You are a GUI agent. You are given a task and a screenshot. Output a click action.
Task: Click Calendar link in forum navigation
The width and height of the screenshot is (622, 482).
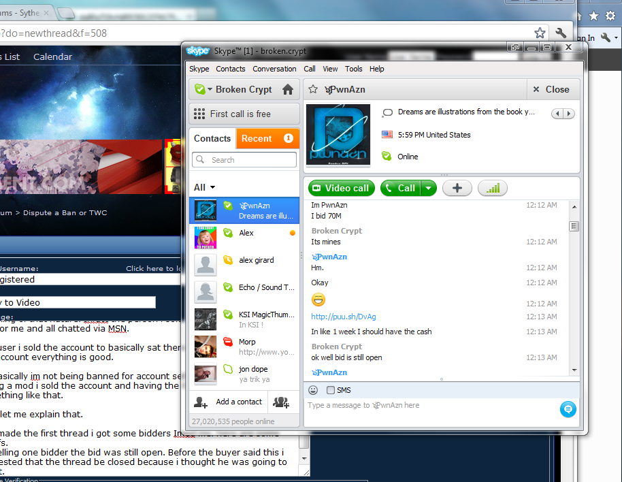(53, 57)
